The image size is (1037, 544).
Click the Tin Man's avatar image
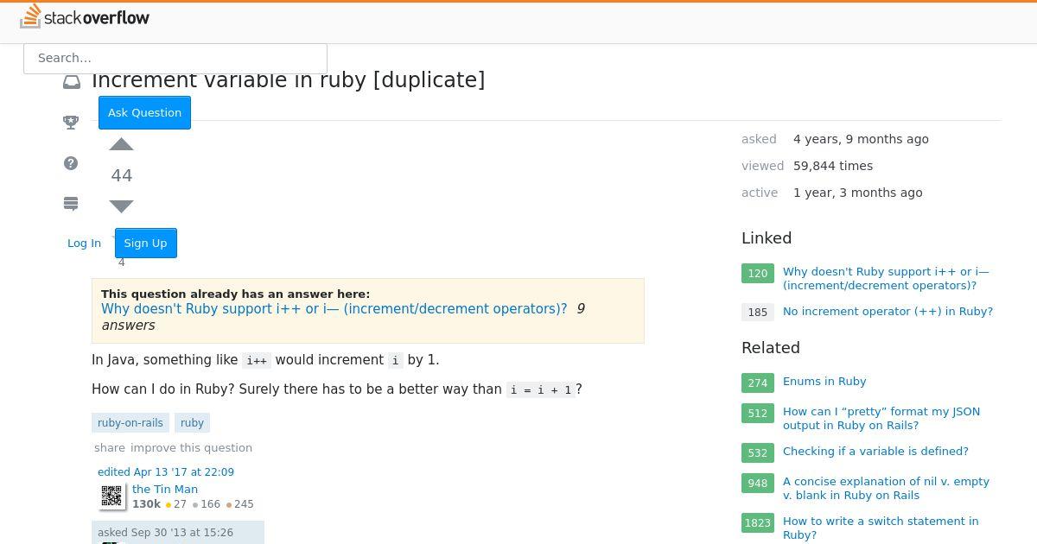[x=111, y=496]
